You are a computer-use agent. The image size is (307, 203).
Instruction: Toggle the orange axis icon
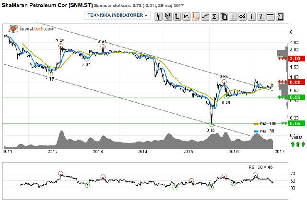(x=196, y=17)
